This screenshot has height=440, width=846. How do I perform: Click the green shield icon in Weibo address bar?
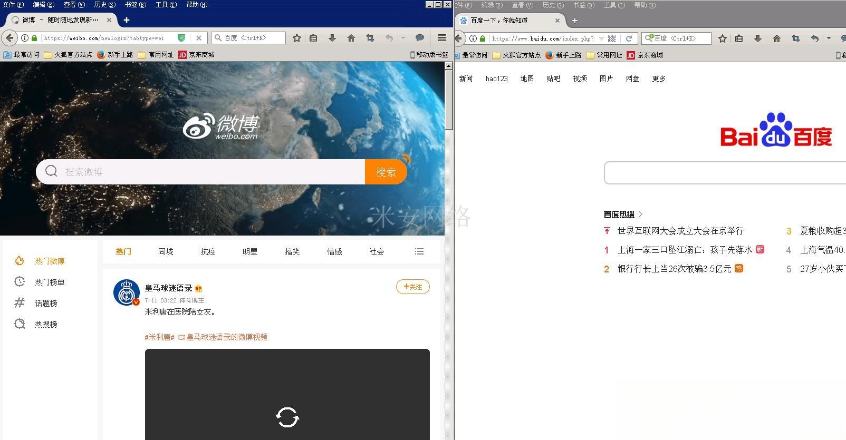181,38
